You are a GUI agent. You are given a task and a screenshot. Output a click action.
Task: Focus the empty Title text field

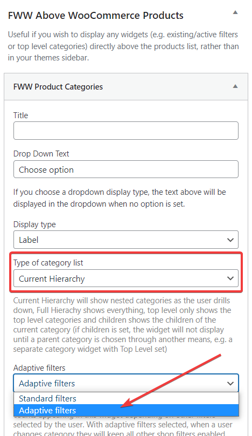[125, 131]
